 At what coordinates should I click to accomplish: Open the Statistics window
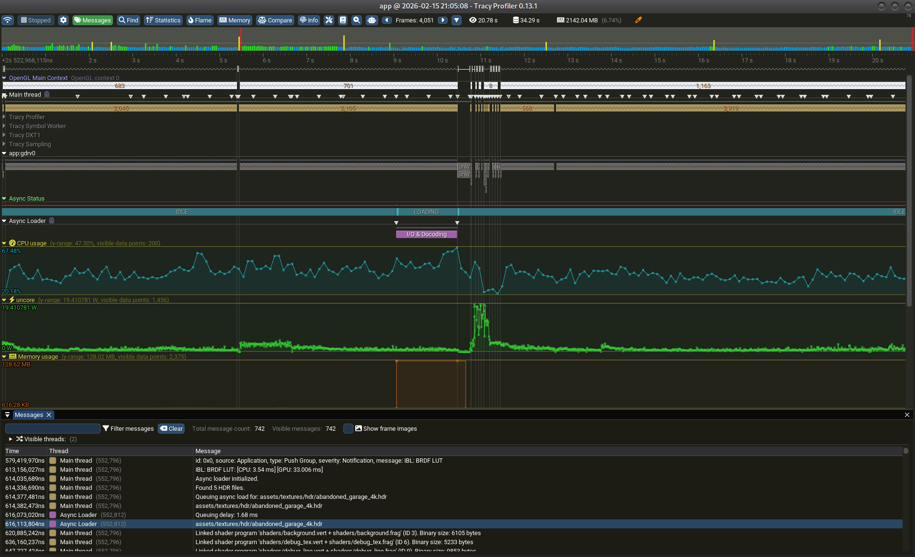click(163, 20)
